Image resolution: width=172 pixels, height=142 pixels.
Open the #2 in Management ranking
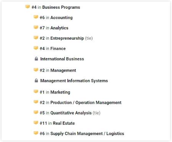[58, 70]
